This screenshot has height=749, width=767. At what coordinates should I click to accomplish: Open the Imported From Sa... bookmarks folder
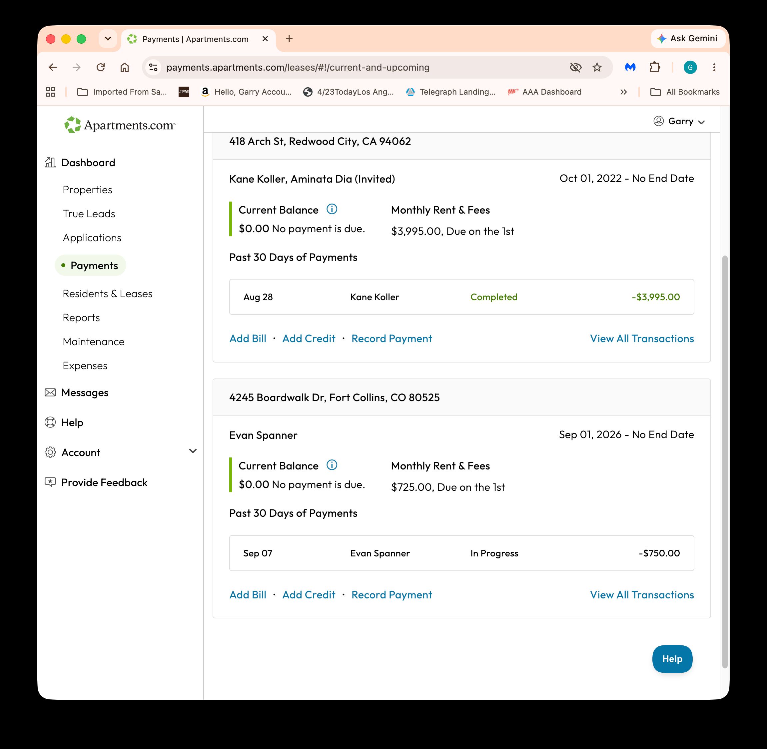[x=122, y=92]
